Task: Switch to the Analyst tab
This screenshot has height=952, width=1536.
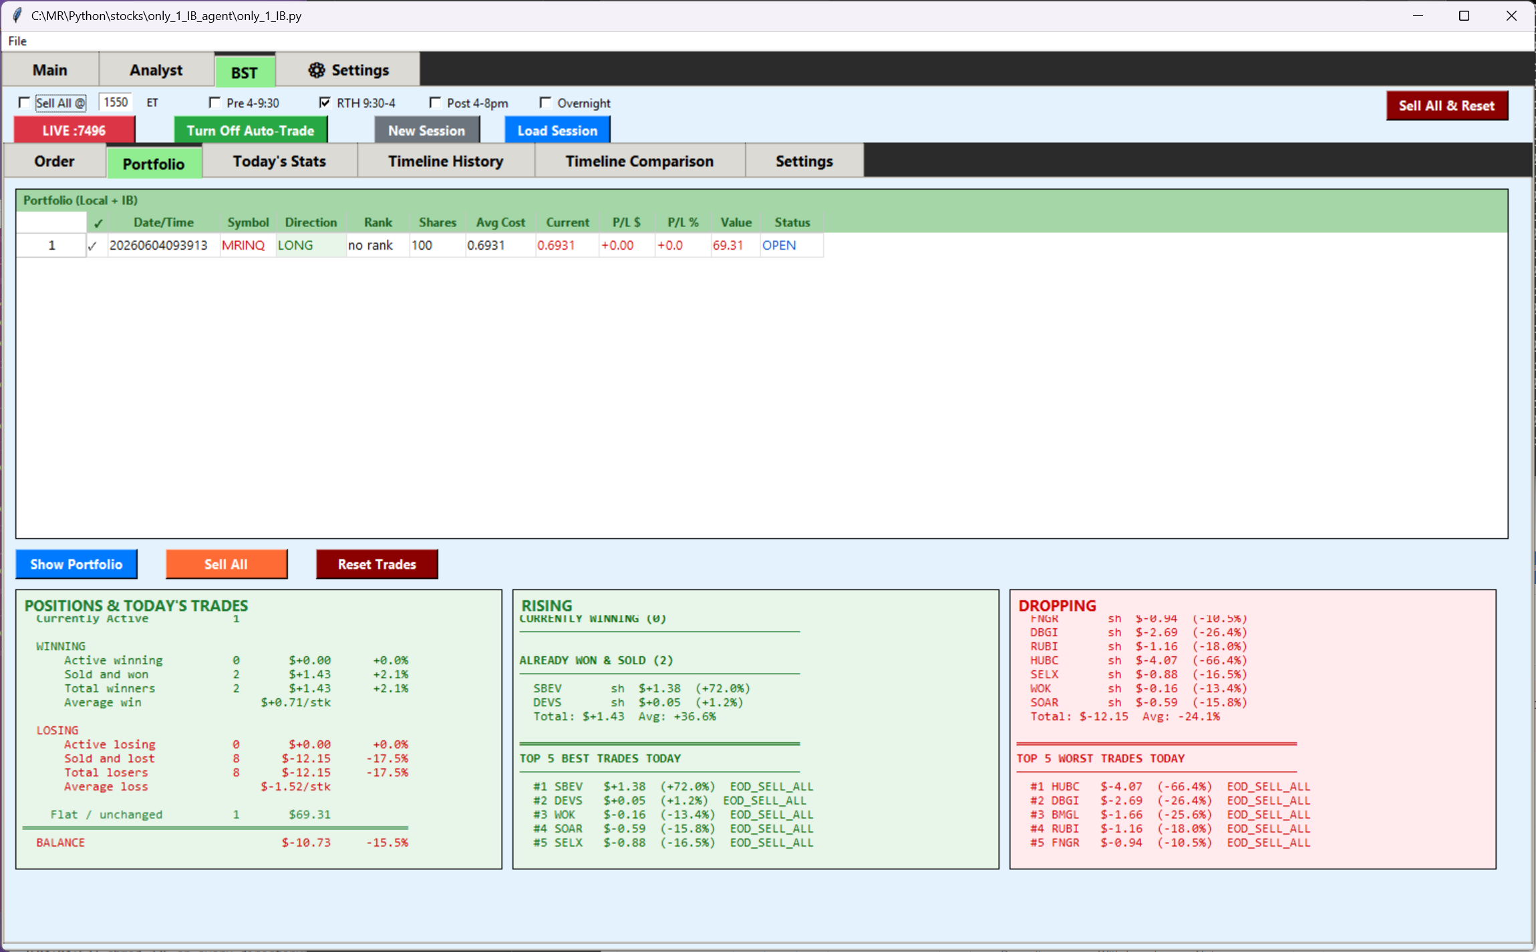Action: coord(156,70)
